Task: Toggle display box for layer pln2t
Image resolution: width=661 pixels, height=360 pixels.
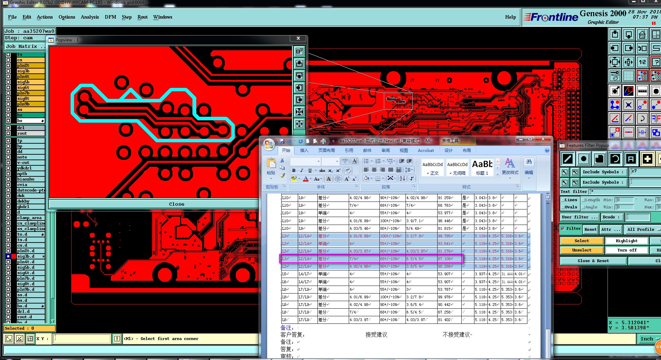Action: 8,65
